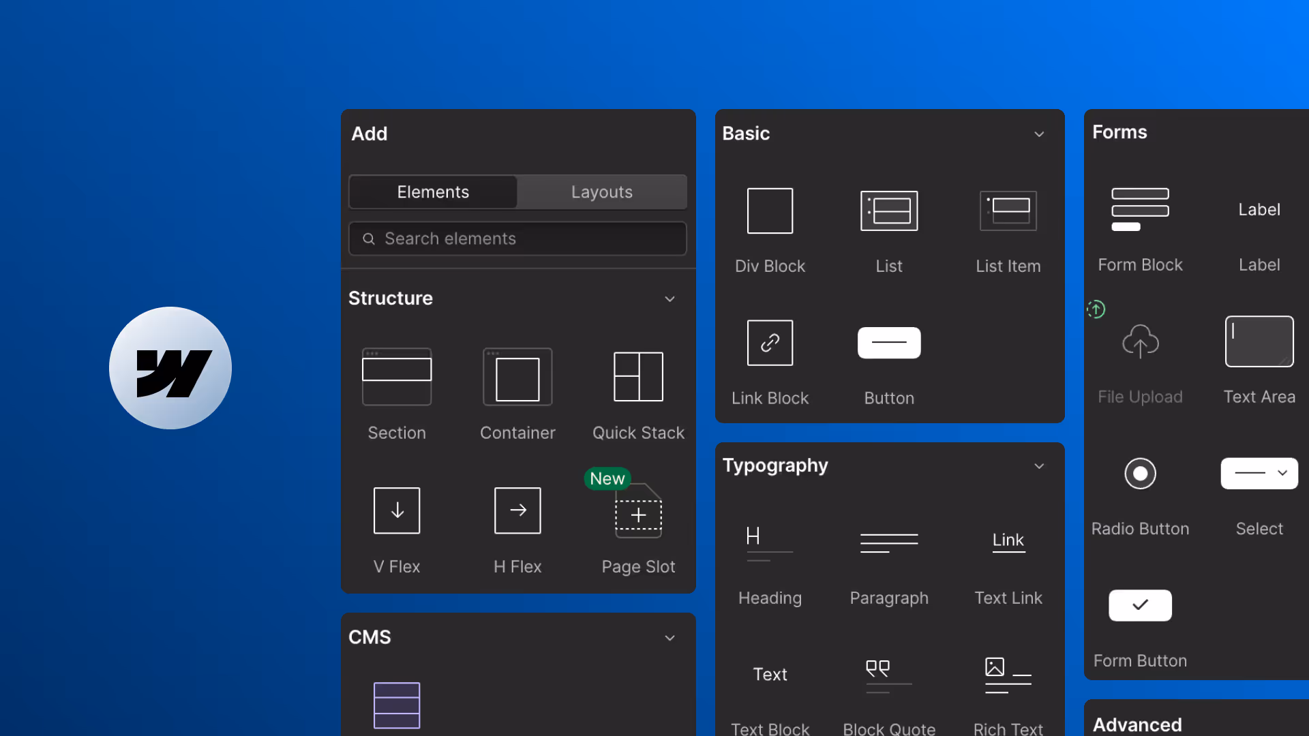Click the Button element in Basic

pyautogui.click(x=888, y=343)
